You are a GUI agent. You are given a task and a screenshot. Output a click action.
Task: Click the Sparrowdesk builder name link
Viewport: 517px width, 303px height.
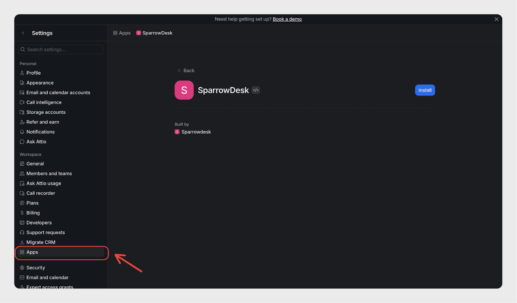[x=196, y=132]
